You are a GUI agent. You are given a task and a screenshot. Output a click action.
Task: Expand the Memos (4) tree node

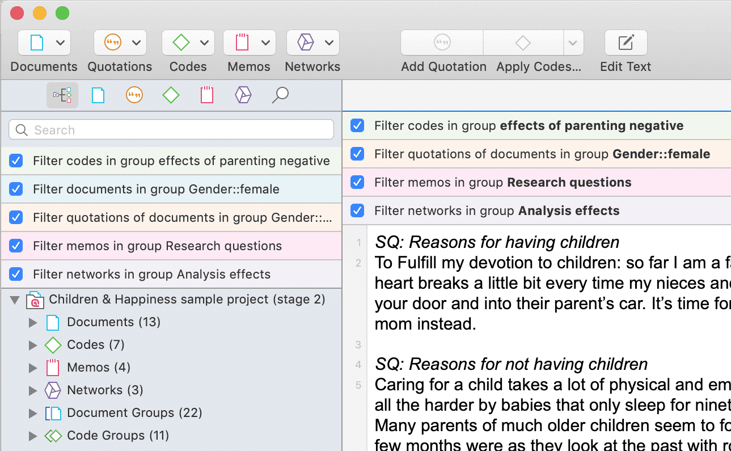tap(33, 368)
